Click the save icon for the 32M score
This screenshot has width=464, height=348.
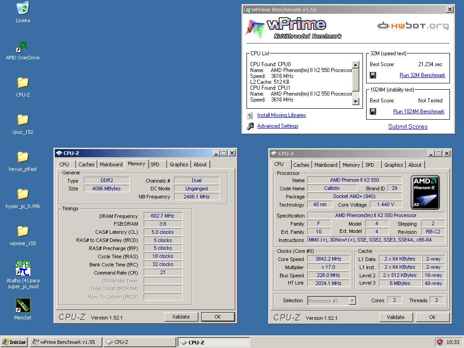pos(373,75)
